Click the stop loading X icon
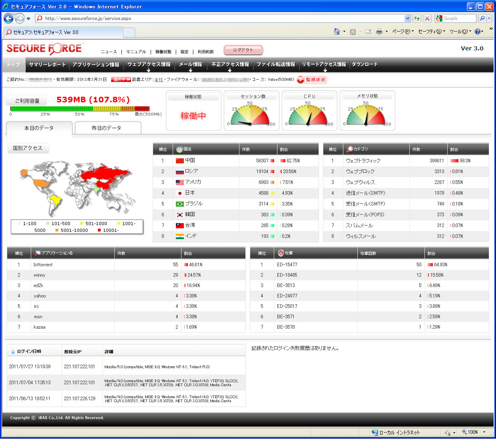Screen dimensions: 496x439 coord(427,18)
